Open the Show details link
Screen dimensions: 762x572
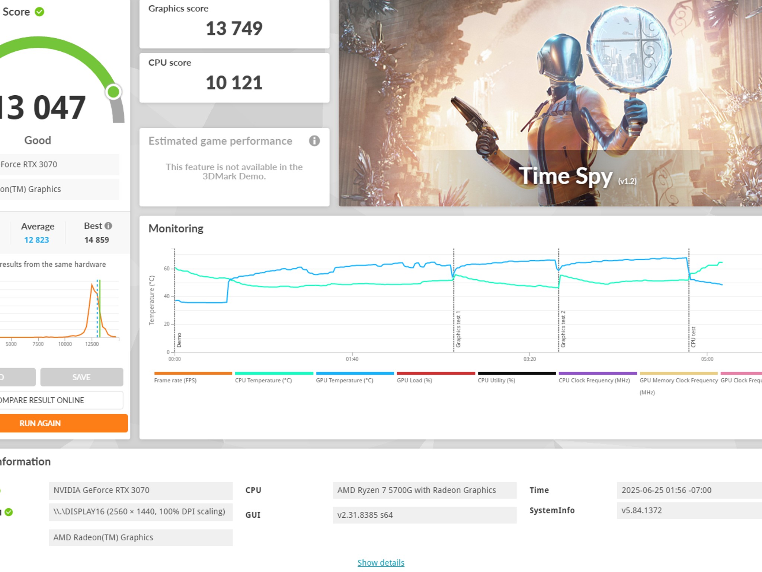pyautogui.click(x=381, y=562)
